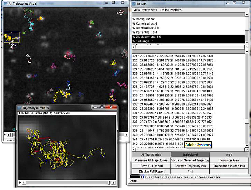Viewport: 251px width, 190px height.
Task: Open Display Full Report
Action: click(151, 172)
